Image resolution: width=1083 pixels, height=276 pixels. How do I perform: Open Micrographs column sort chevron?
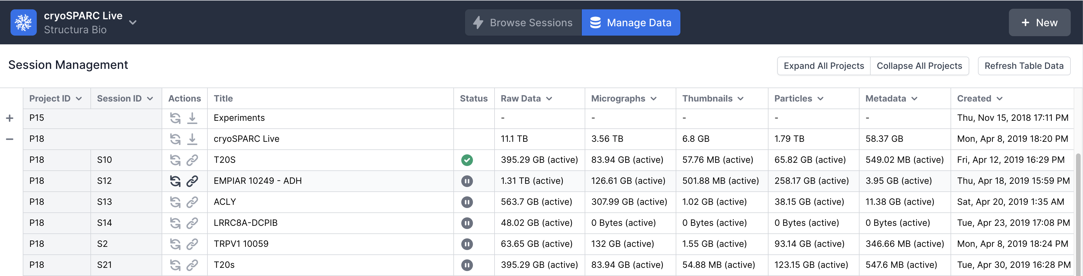tap(654, 99)
